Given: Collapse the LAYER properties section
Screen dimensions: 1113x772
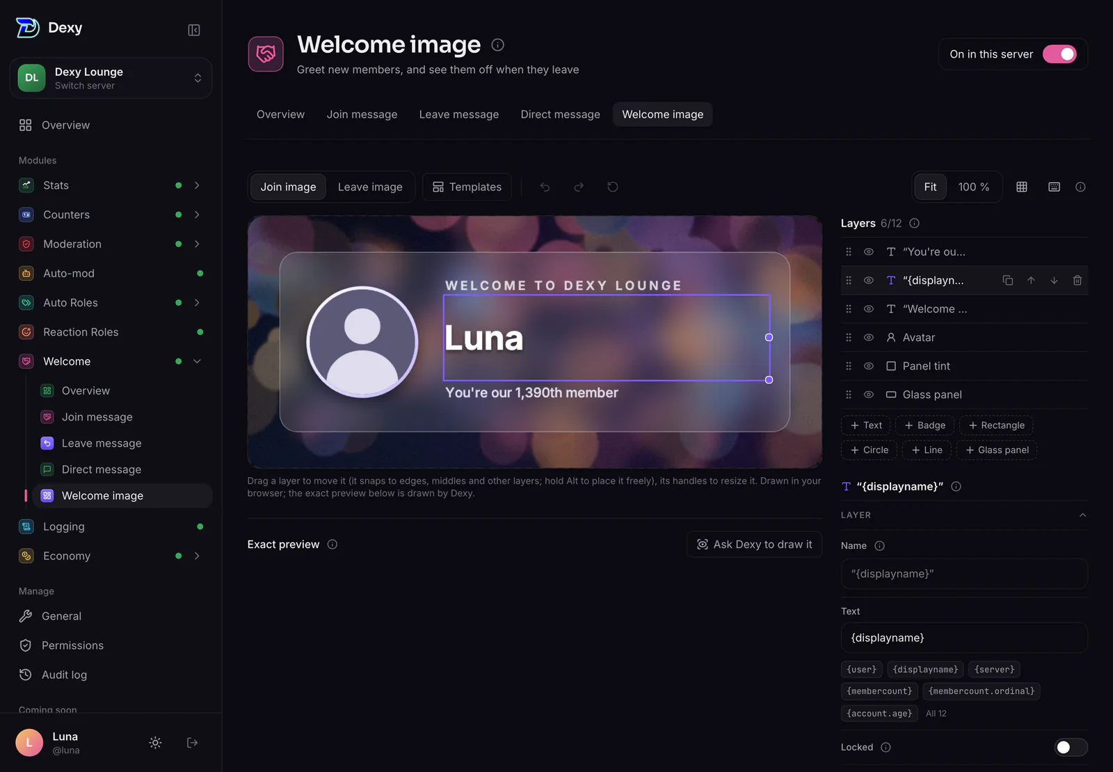Looking at the screenshot, I should (1082, 515).
